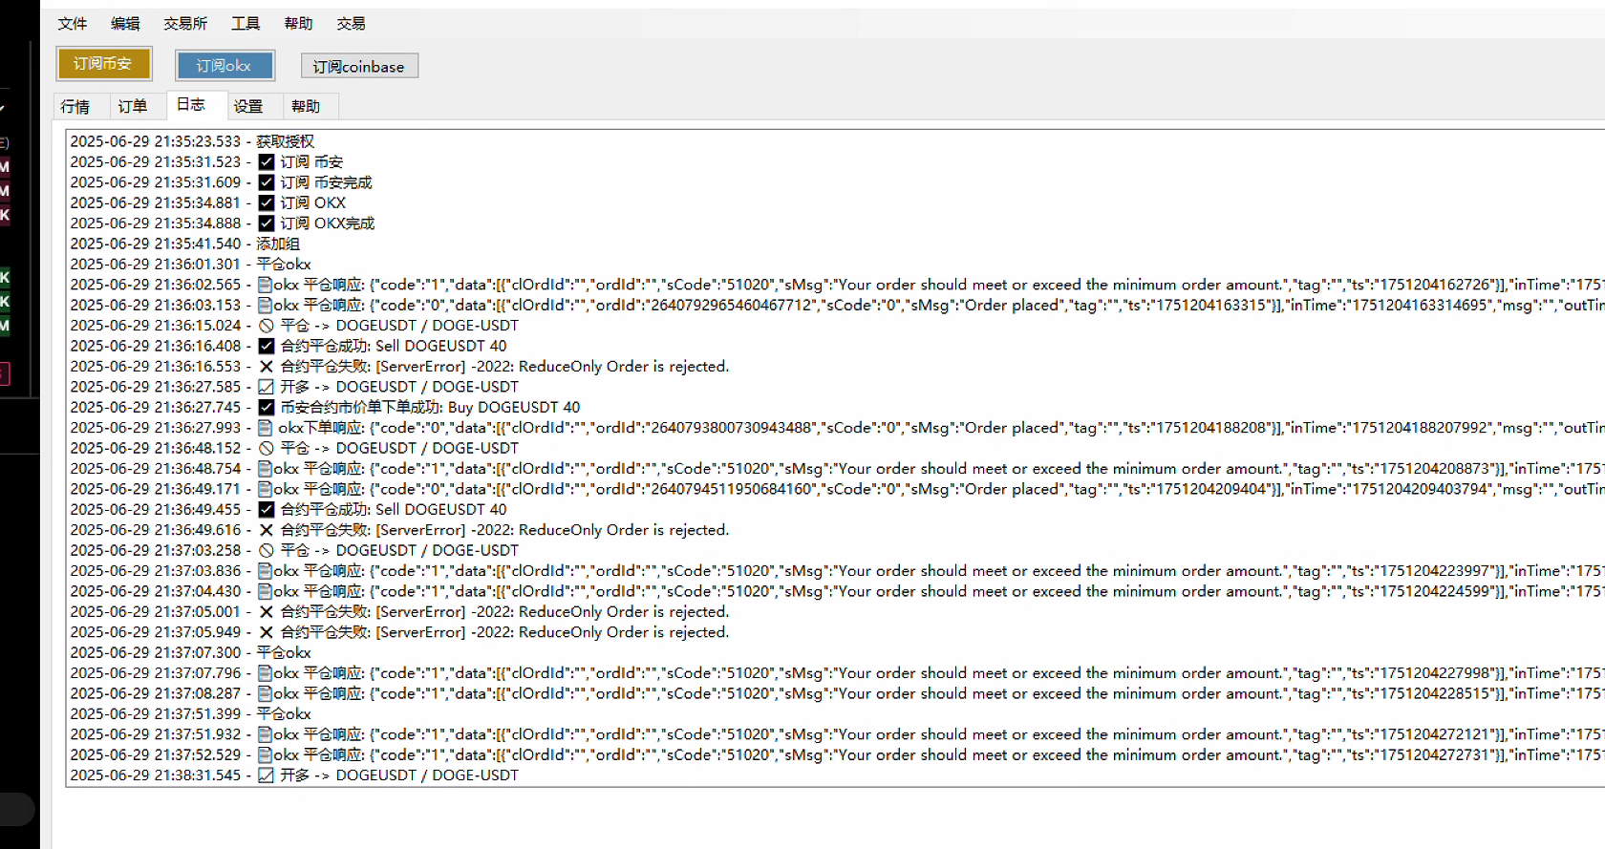
Task: Click the X icon on the 21:36:16.553 合约平仓失败 line
Action: 267,367
